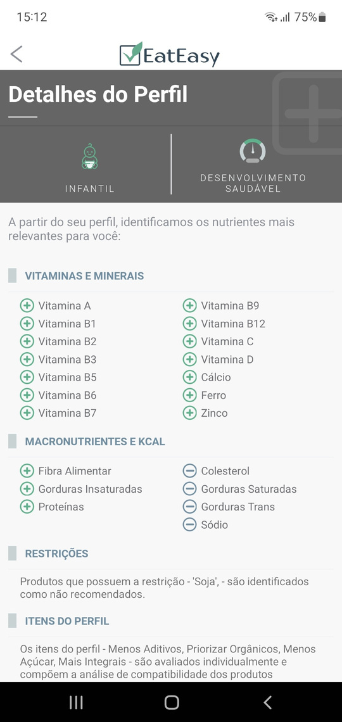Tap the Android navigation back button
342x722 pixels.
click(x=267, y=702)
